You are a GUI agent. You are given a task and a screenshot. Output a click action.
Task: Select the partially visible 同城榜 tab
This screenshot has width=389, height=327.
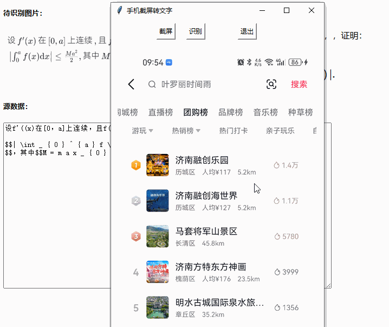(127, 112)
